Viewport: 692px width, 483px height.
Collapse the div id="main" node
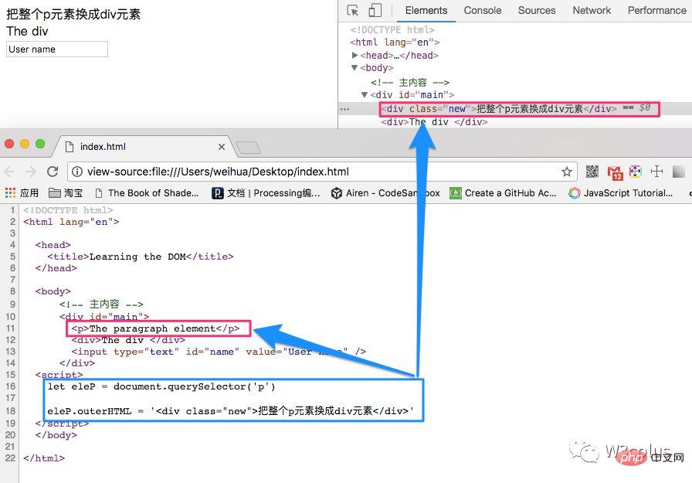[365, 94]
